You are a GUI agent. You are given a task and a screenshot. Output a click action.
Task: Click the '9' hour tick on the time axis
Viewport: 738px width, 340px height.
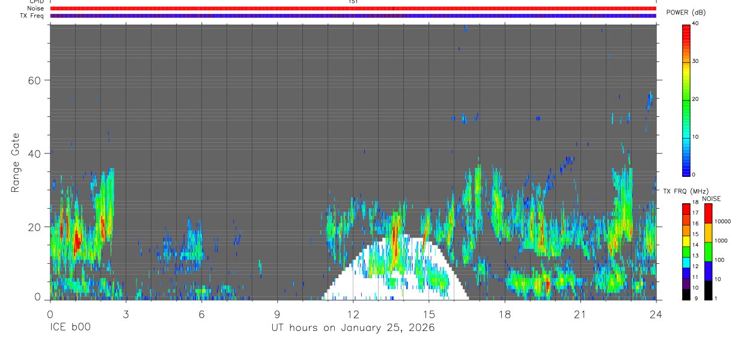coord(277,314)
